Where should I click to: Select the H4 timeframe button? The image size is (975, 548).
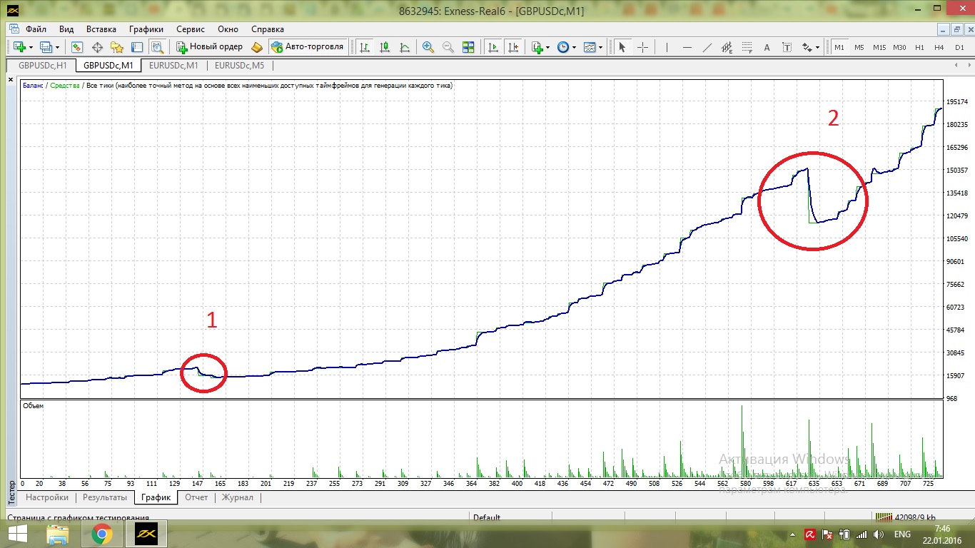click(939, 47)
